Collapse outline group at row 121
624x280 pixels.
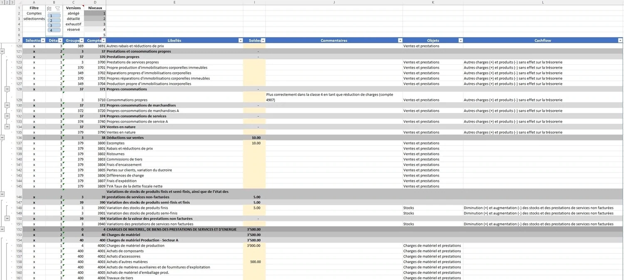(2, 51)
